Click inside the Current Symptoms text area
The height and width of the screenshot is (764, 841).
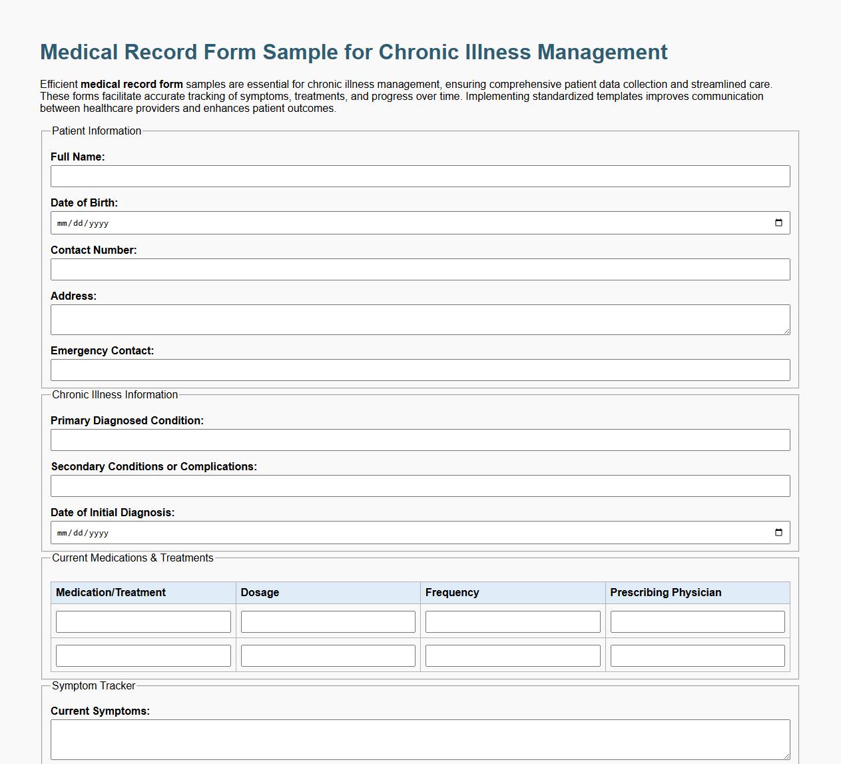coord(420,738)
